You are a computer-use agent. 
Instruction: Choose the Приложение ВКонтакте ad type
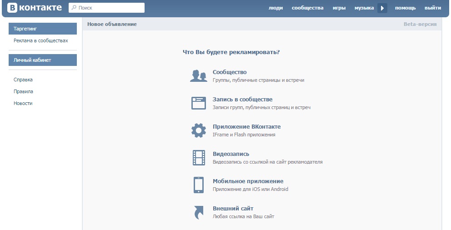click(246, 127)
